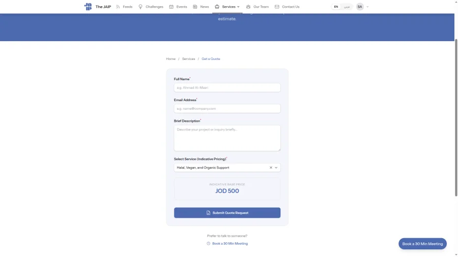Click the Home breadcrumb link
The image size is (458, 257).
171,59
